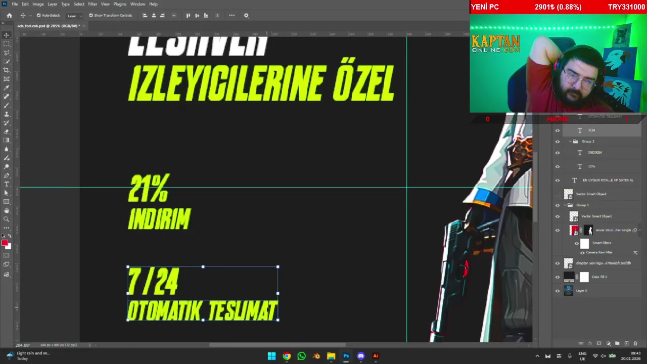Align right edges in options bar
This screenshot has height=364, width=647.
162,16
